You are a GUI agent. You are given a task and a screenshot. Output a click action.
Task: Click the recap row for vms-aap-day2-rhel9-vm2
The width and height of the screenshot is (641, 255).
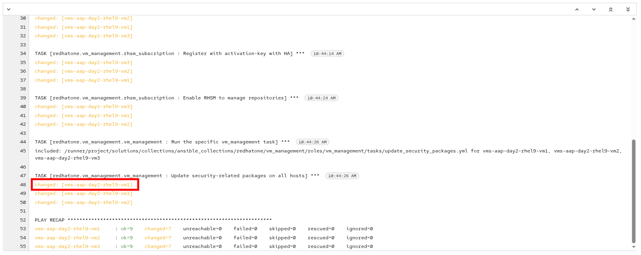tap(204, 238)
